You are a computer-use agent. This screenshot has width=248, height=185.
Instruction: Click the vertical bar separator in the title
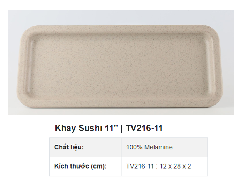122,128
